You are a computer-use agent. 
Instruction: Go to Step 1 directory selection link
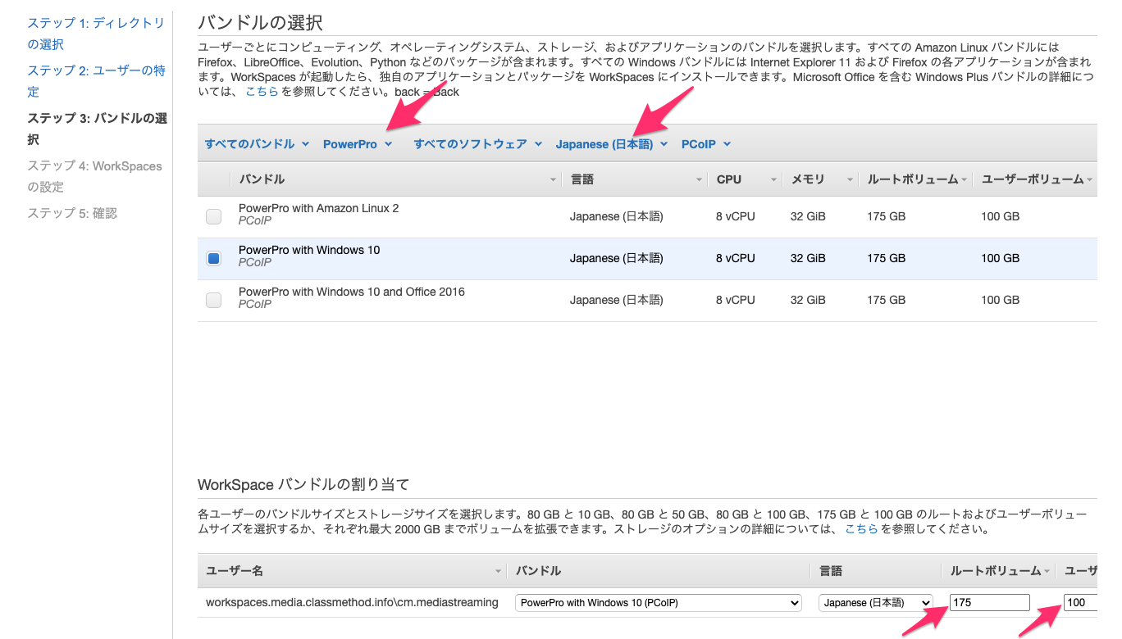point(96,34)
